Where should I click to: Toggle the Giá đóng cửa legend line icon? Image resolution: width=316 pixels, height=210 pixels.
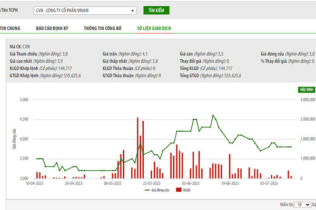(147, 190)
